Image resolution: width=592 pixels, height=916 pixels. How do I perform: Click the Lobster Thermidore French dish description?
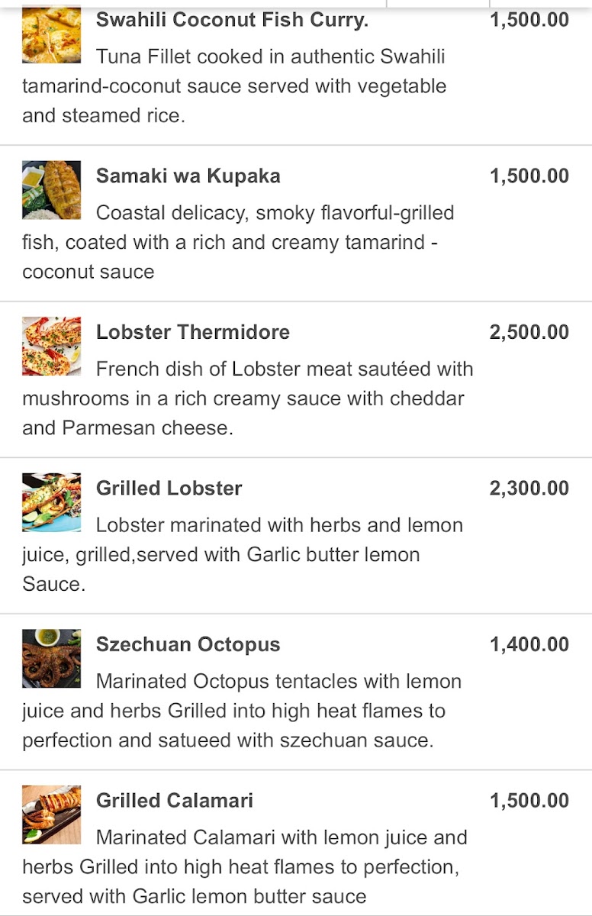point(247,398)
